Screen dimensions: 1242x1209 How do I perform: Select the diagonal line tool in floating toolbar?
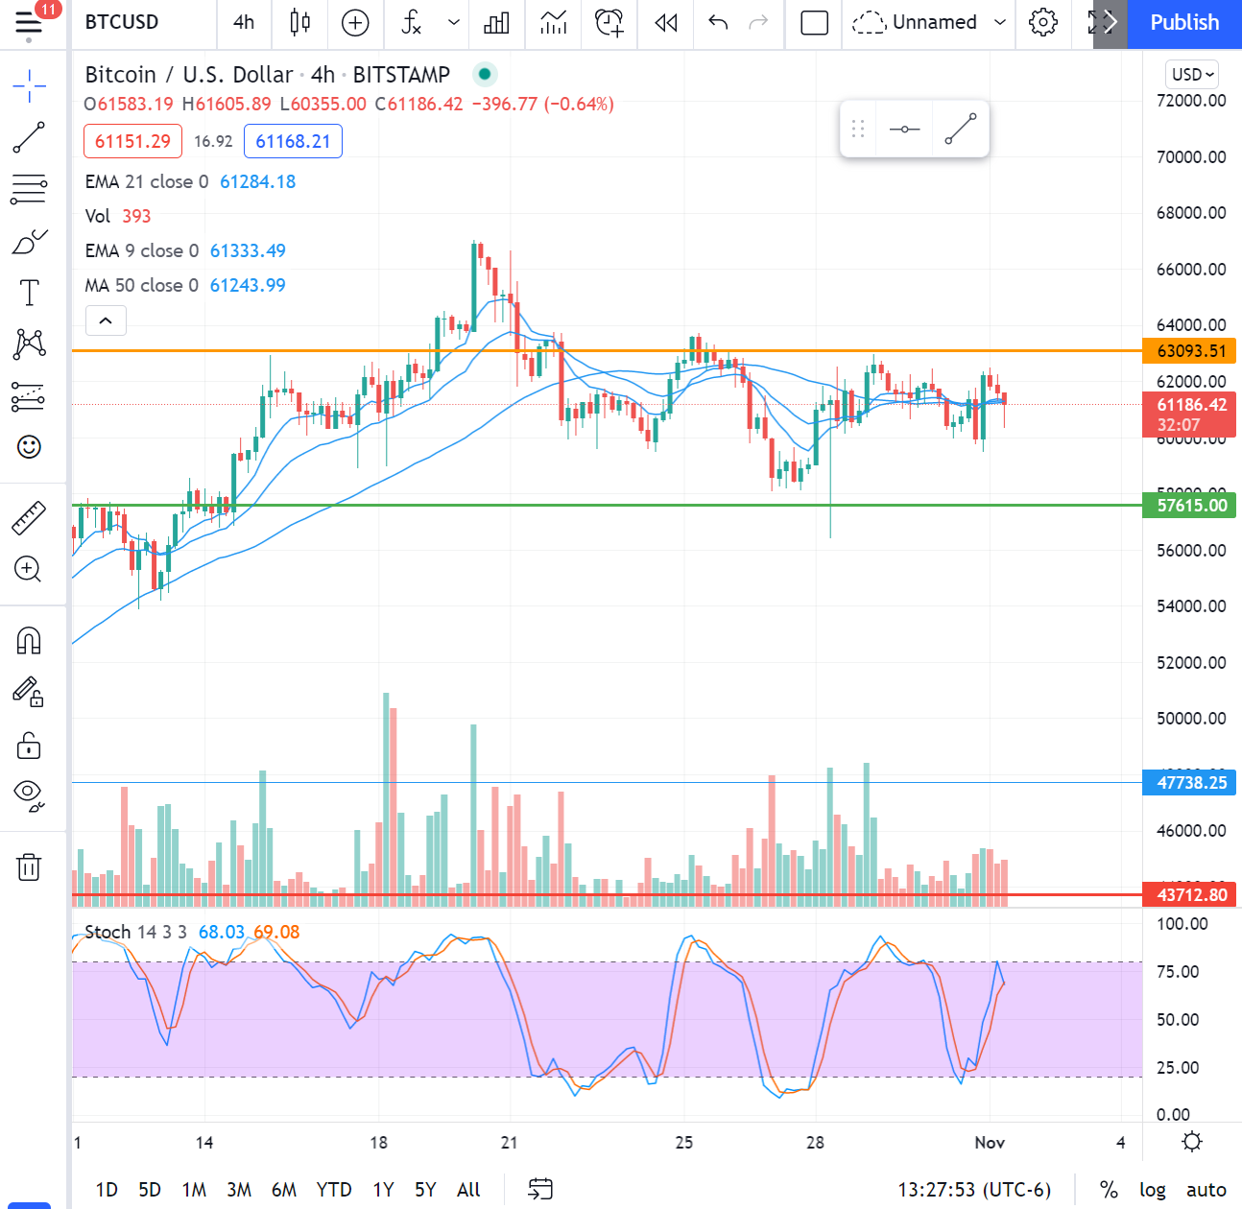961,129
